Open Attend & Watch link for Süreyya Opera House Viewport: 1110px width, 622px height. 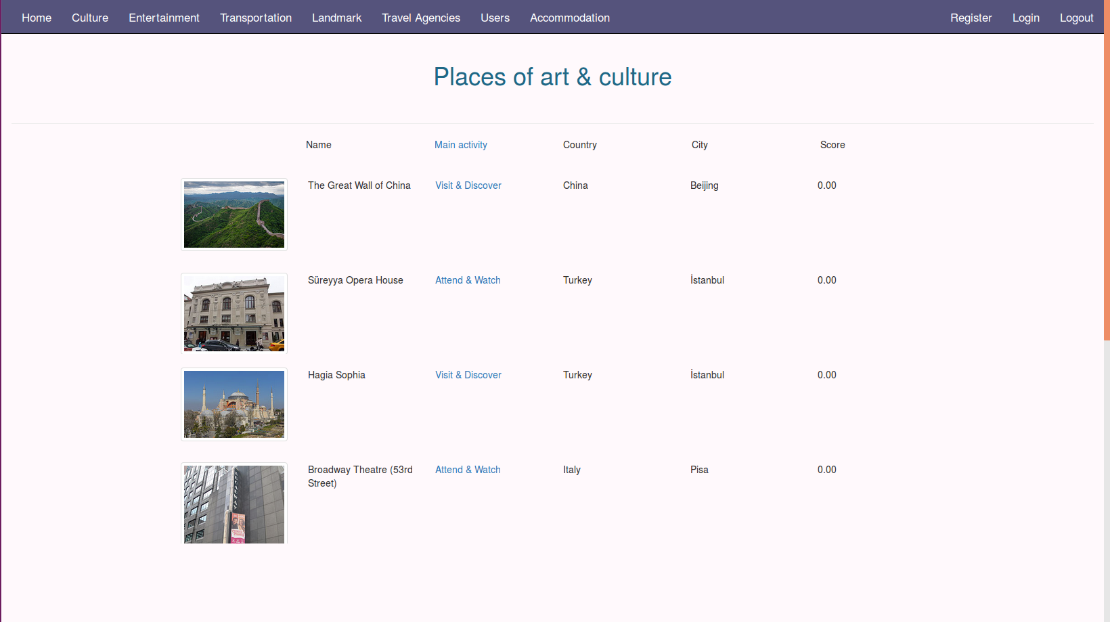click(468, 280)
